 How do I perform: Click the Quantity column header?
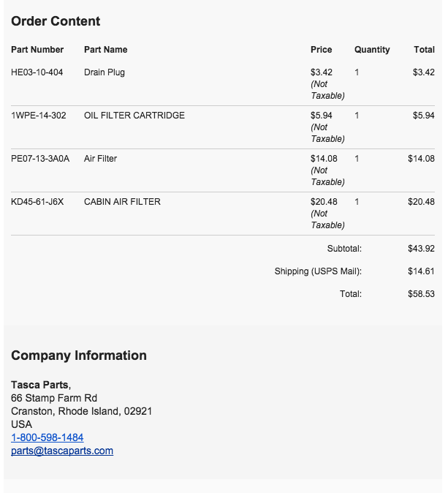click(x=372, y=50)
